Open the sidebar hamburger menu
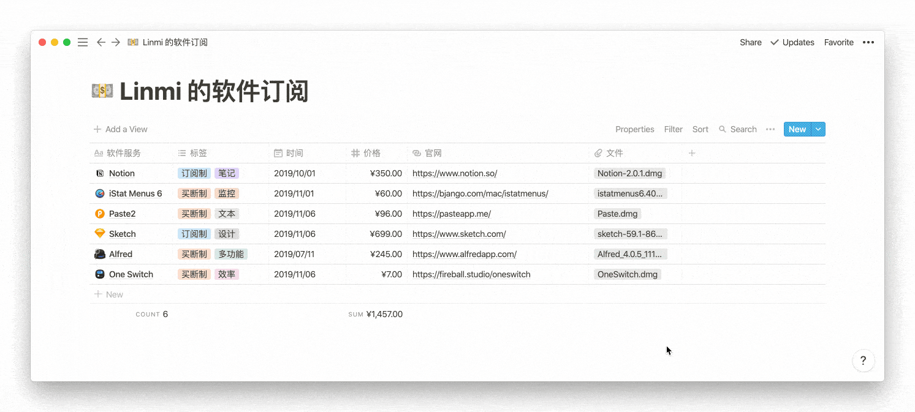Image resolution: width=915 pixels, height=412 pixels. pyautogui.click(x=83, y=42)
